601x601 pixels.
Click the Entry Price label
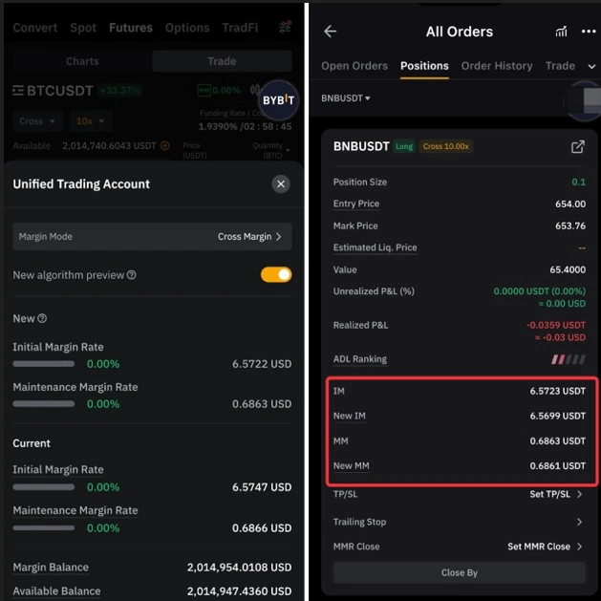click(356, 204)
